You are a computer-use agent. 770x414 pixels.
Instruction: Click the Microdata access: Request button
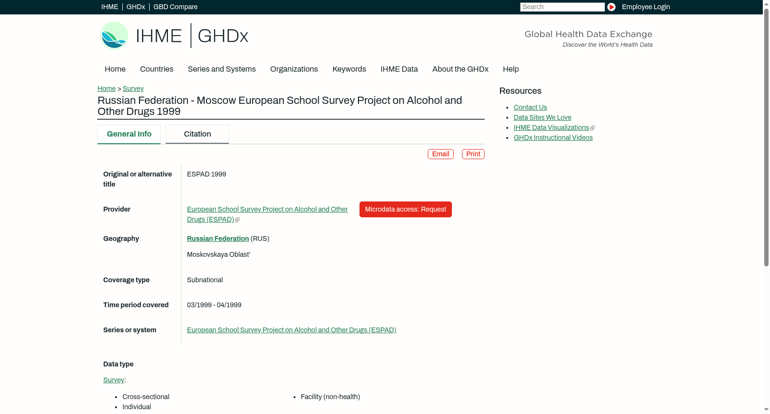click(x=406, y=209)
